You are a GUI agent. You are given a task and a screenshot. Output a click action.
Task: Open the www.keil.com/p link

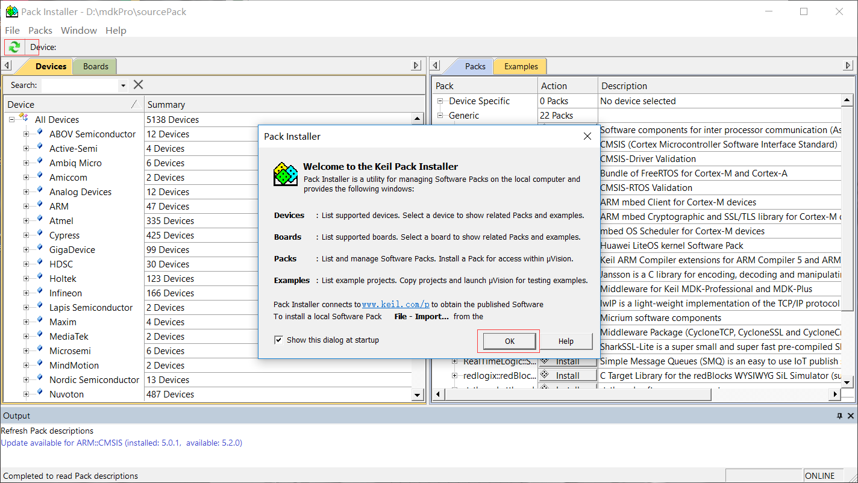[x=396, y=305]
